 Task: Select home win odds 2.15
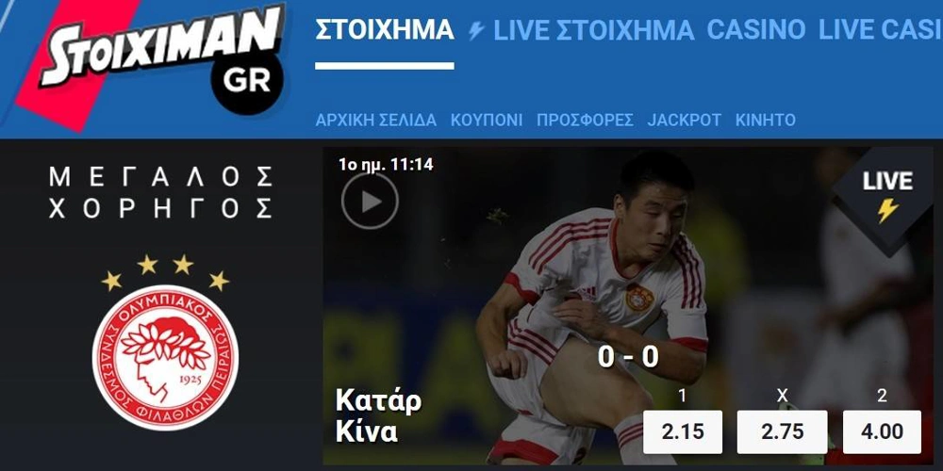[683, 432]
